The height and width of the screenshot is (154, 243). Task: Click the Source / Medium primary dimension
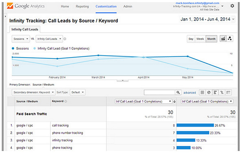(43, 85)
